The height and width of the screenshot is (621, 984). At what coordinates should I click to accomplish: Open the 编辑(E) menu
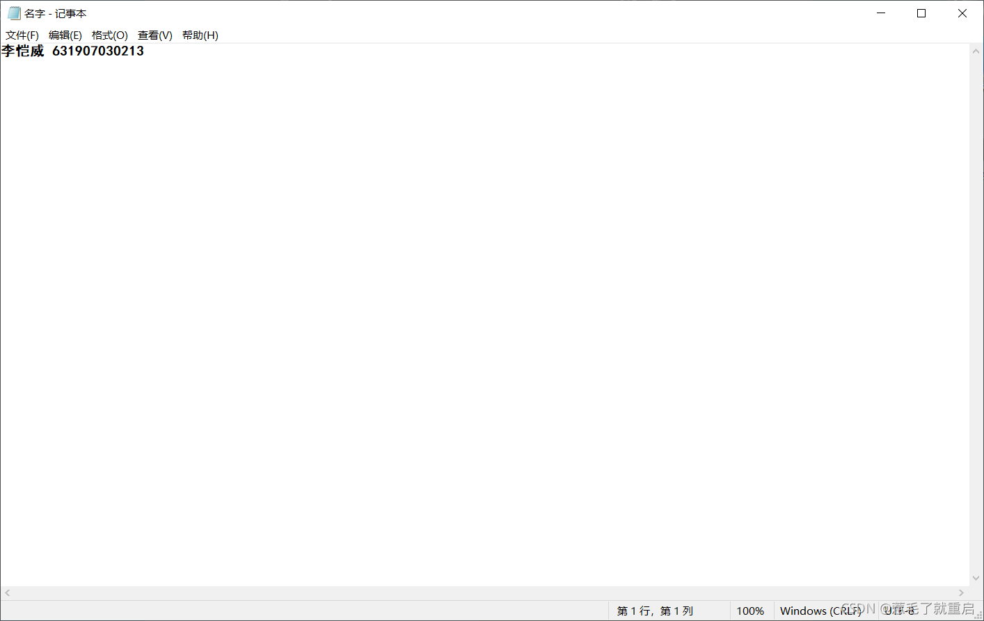[x=65, y=35]
